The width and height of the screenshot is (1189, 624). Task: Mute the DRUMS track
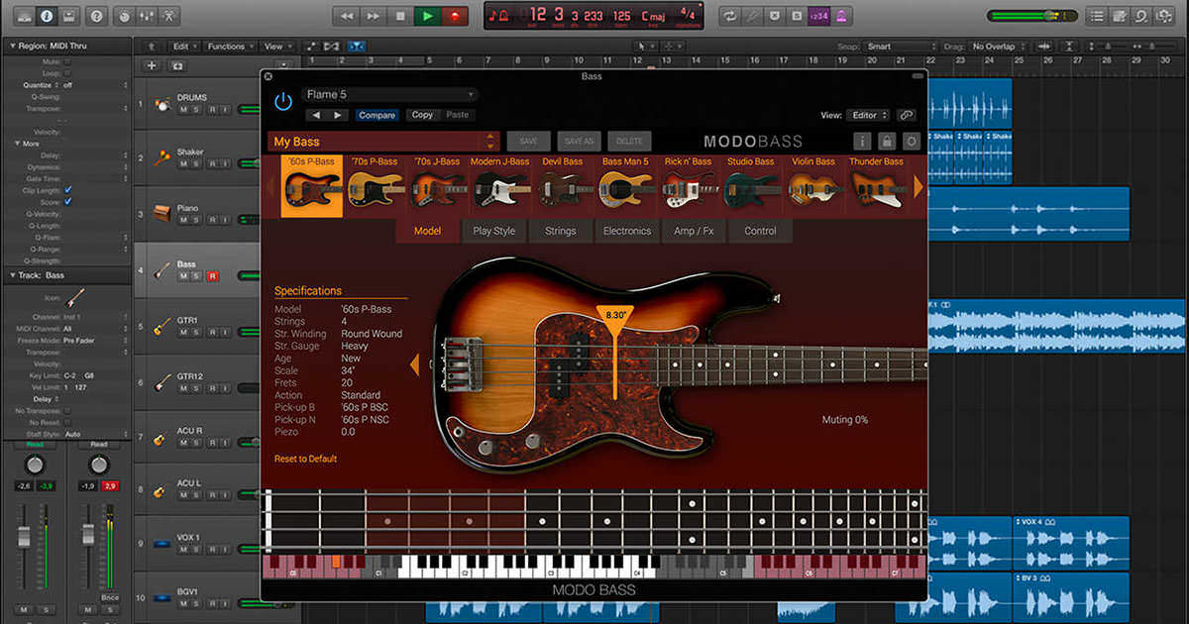click(183, 110)
